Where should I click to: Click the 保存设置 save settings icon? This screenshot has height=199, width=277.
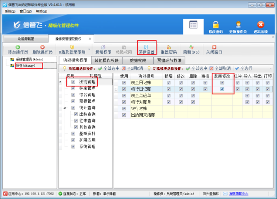(146, 47)
